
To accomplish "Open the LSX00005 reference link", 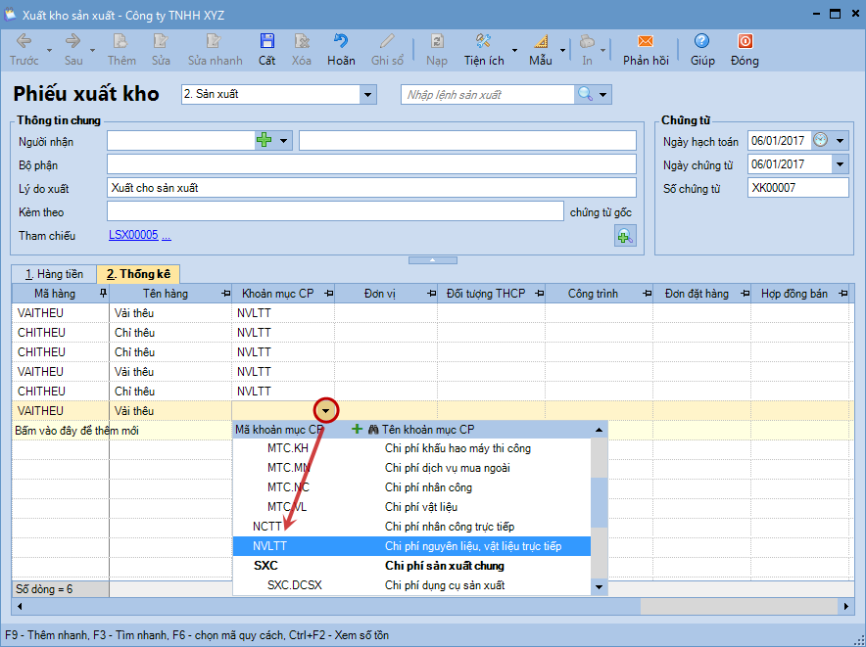I will 133,236.
